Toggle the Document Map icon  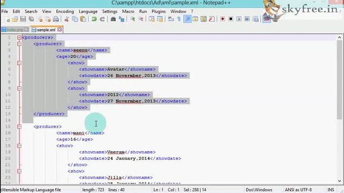click(204, 19)
